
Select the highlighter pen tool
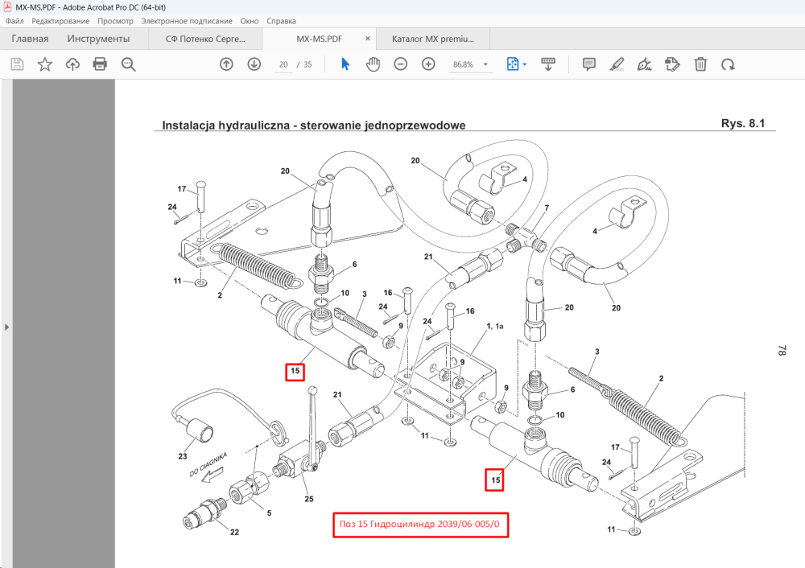tap(617, 64)
